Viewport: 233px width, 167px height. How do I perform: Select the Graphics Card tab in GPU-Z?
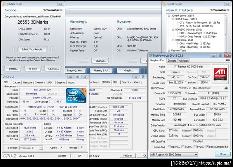(x=158, y=60)
